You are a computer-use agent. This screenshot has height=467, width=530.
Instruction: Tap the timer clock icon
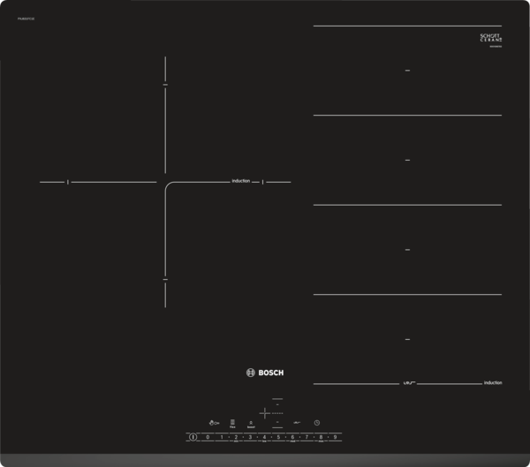point(317,422)
